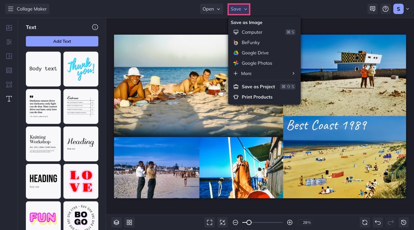Select the Thank you! text preset
Viewport: 414px width, 230px height.
[x=81, y=69]
